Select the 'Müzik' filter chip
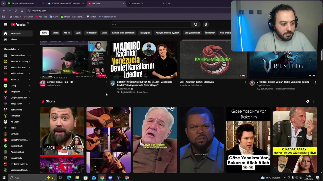Image resolution: width=323 pixels, height=181 pixels. pyautogui.click(x=56, y=33)
